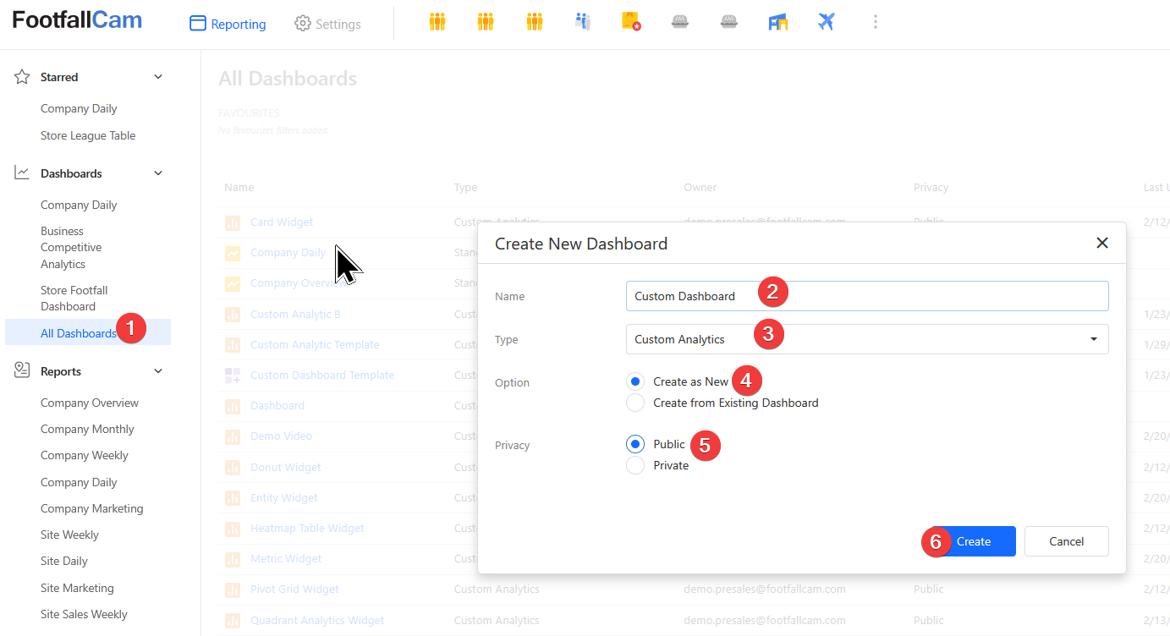Screen dimensions: 1170x636
Task: Close the Create New Dashboard dialog
Action: (x=1101, y=244)
